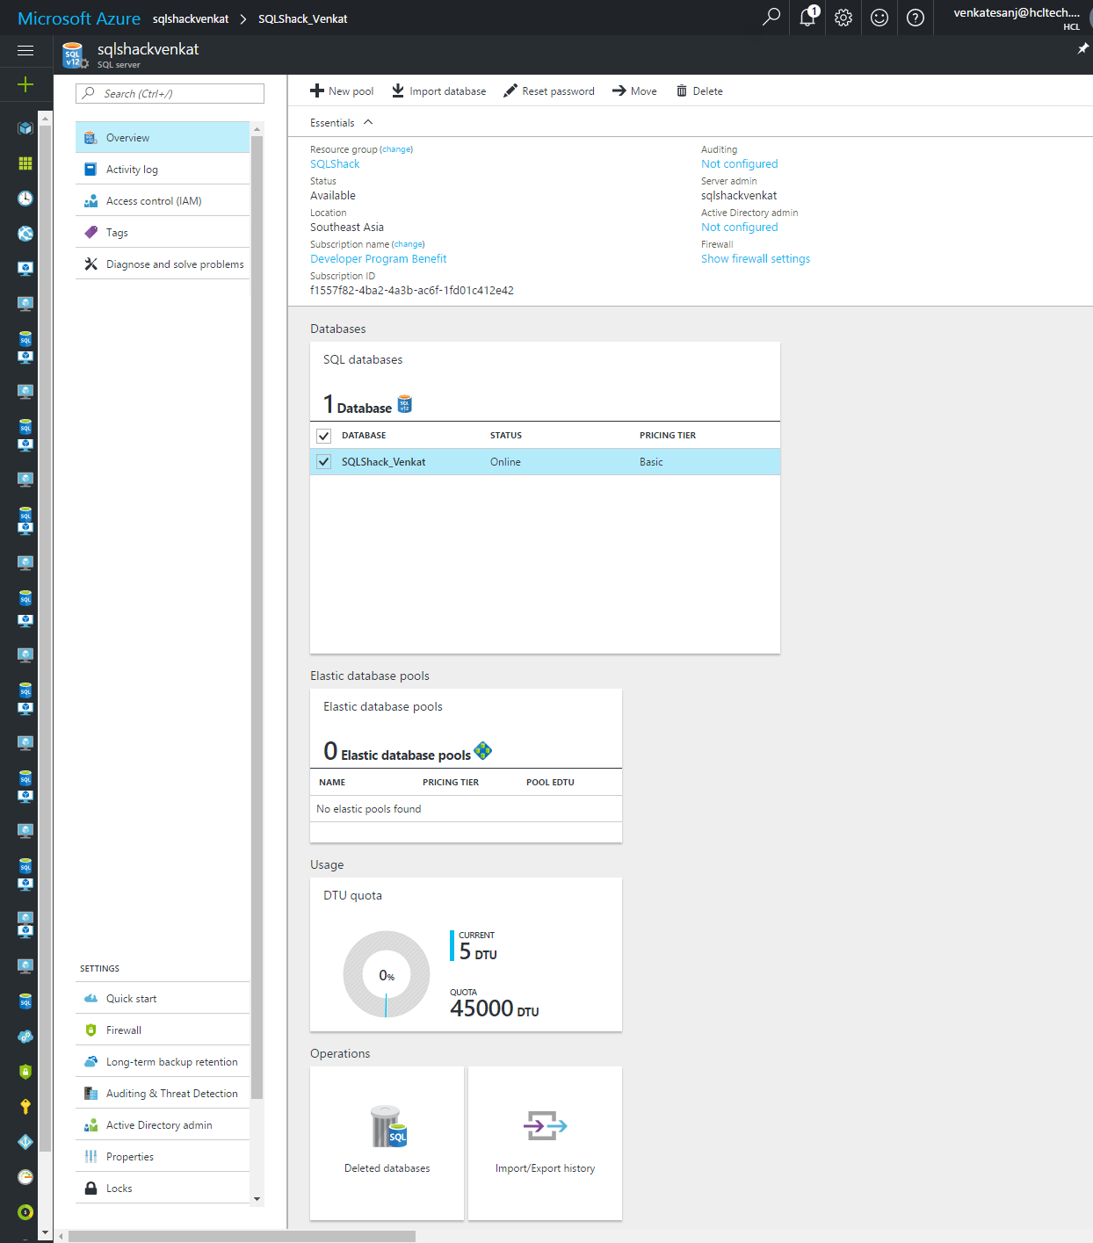This screenshot has width=1093, height=1243.
Task: Click sqlshackvenkat breadcrumb in top bar
Action: coord(191,18)
